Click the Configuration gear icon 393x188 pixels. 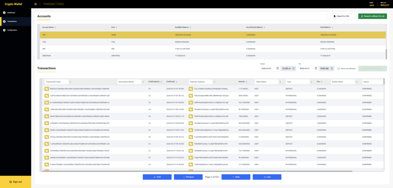4,30
